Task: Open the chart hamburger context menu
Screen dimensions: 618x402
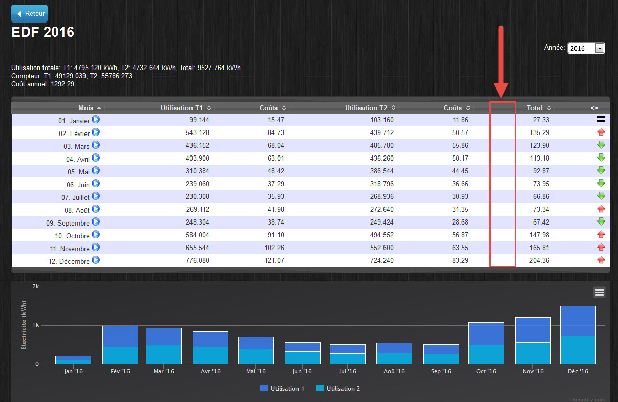Action: [x=600, y=293]
